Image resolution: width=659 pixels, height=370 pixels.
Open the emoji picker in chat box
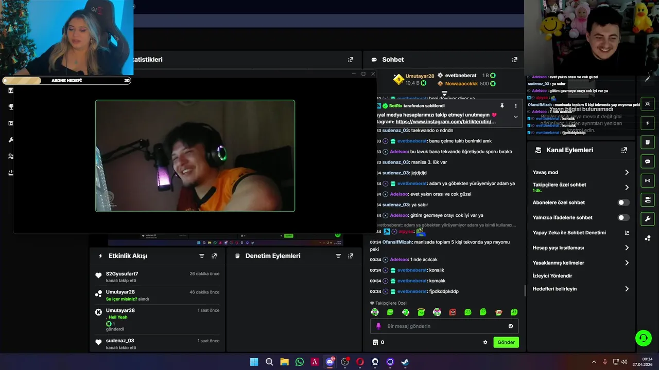pos(511,326)
